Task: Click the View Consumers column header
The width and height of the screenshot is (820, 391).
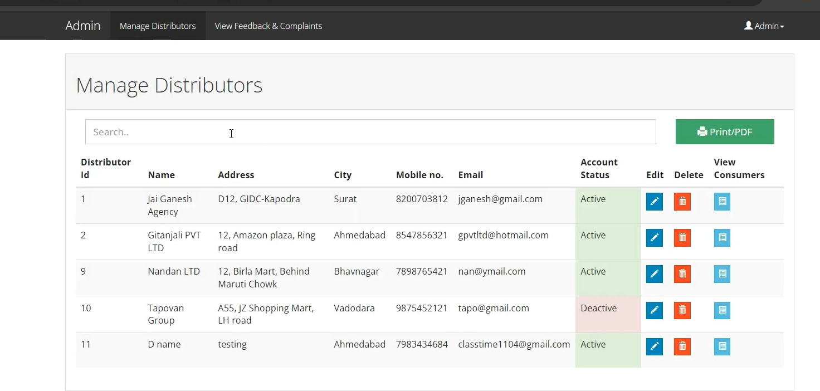Action: tap(739, 168)
